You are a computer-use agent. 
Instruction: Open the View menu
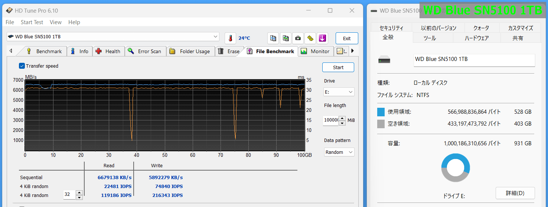pyautogui.click(x=56, y=22)
